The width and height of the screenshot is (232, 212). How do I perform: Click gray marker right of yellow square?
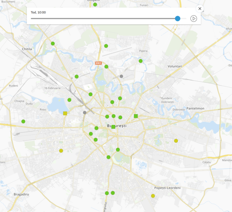(84, 113)
